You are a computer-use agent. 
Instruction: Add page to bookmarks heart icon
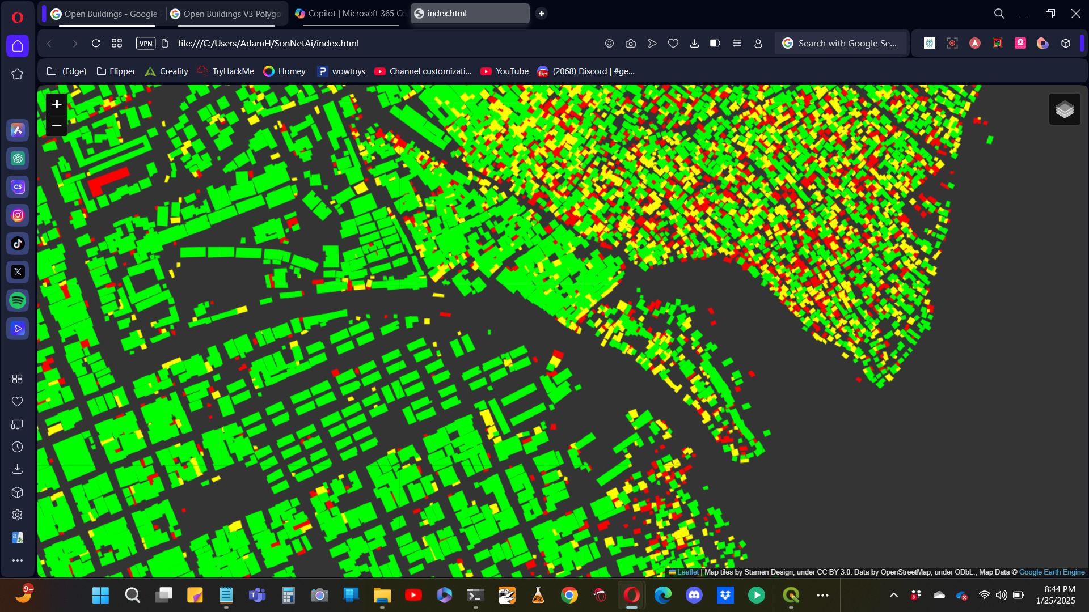coord(673,44)
